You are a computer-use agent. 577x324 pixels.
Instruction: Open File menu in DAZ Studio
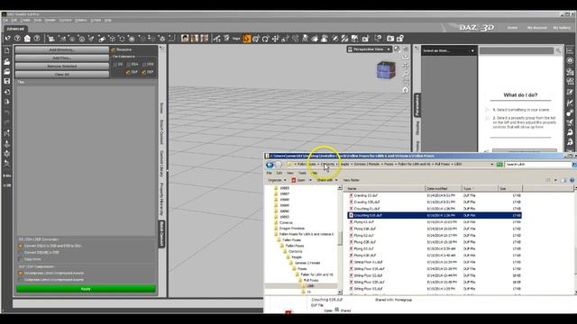pos(5,20)
